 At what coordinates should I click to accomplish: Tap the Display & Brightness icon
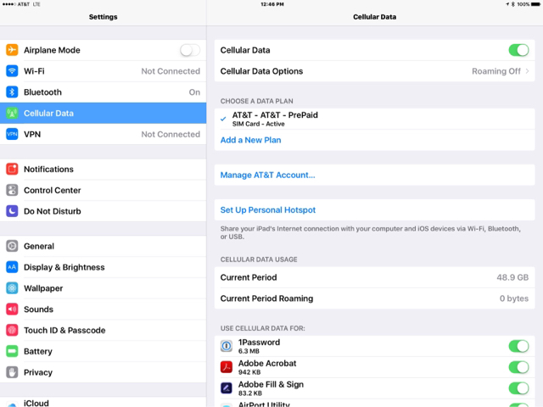click(12, 267)
